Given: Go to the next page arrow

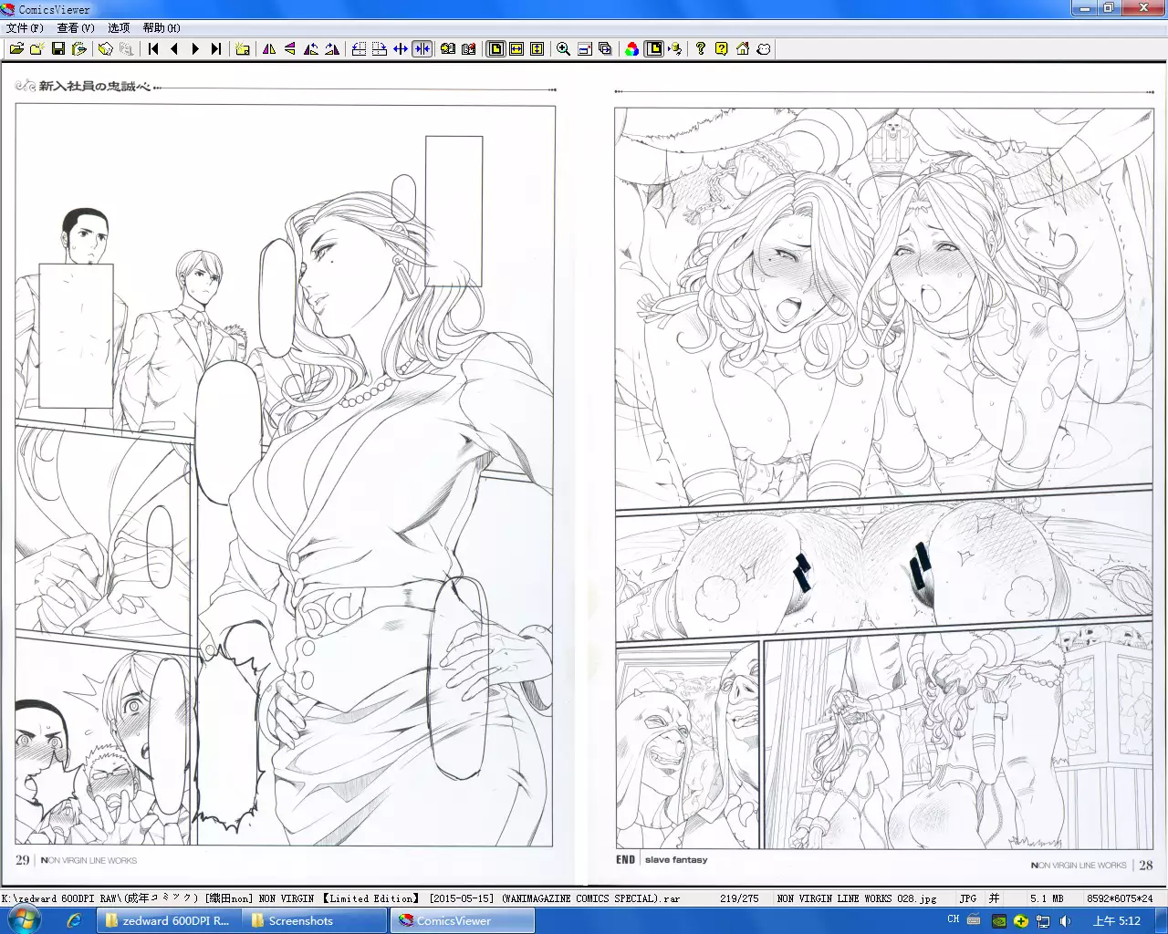Looking at the screenshot, I should coord(194,49).
